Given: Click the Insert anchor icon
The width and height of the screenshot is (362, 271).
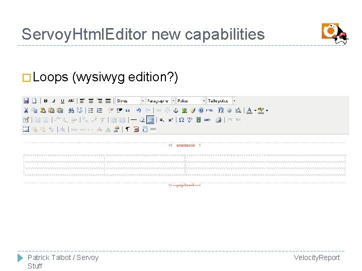Looking at the screenshot, I should (175, 110).
